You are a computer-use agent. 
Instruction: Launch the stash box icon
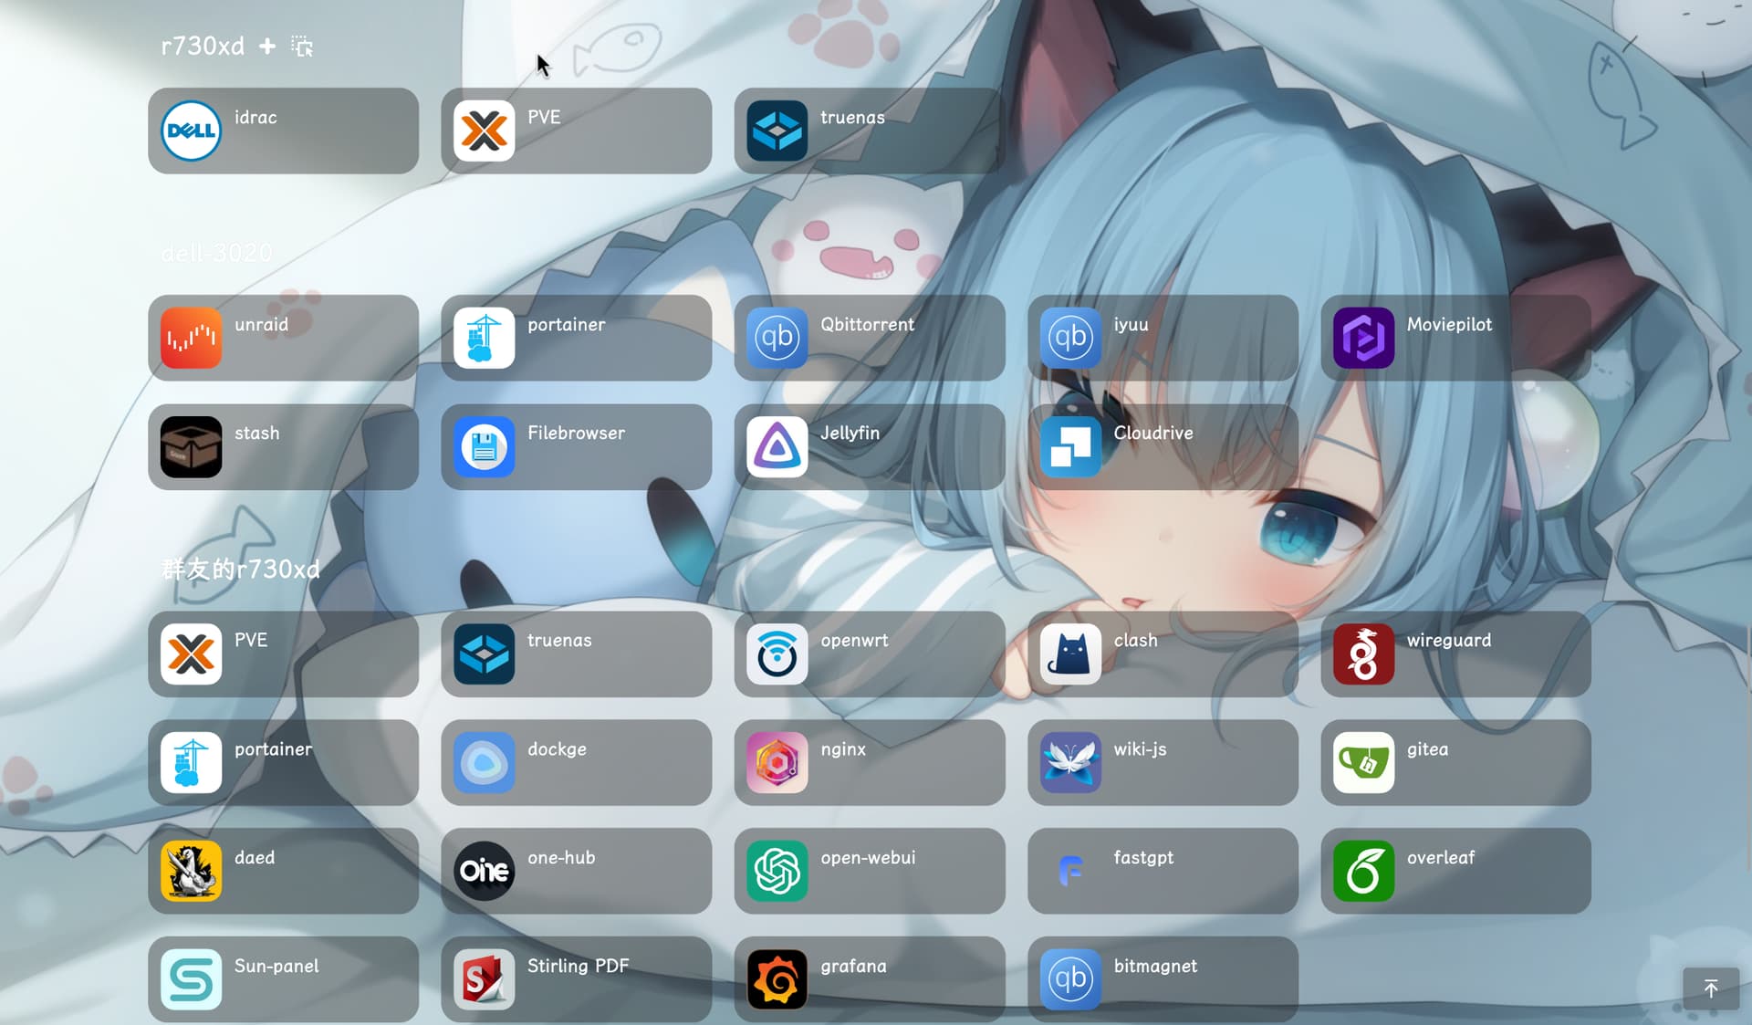point(191,447)
